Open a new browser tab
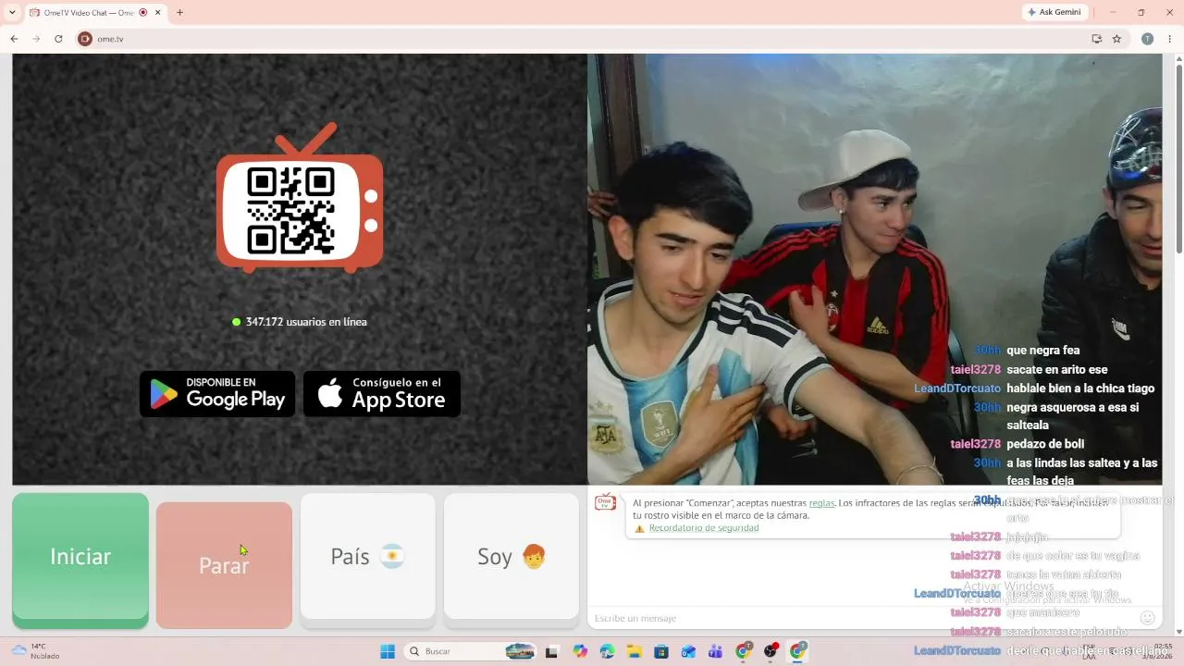 (179, 13)
